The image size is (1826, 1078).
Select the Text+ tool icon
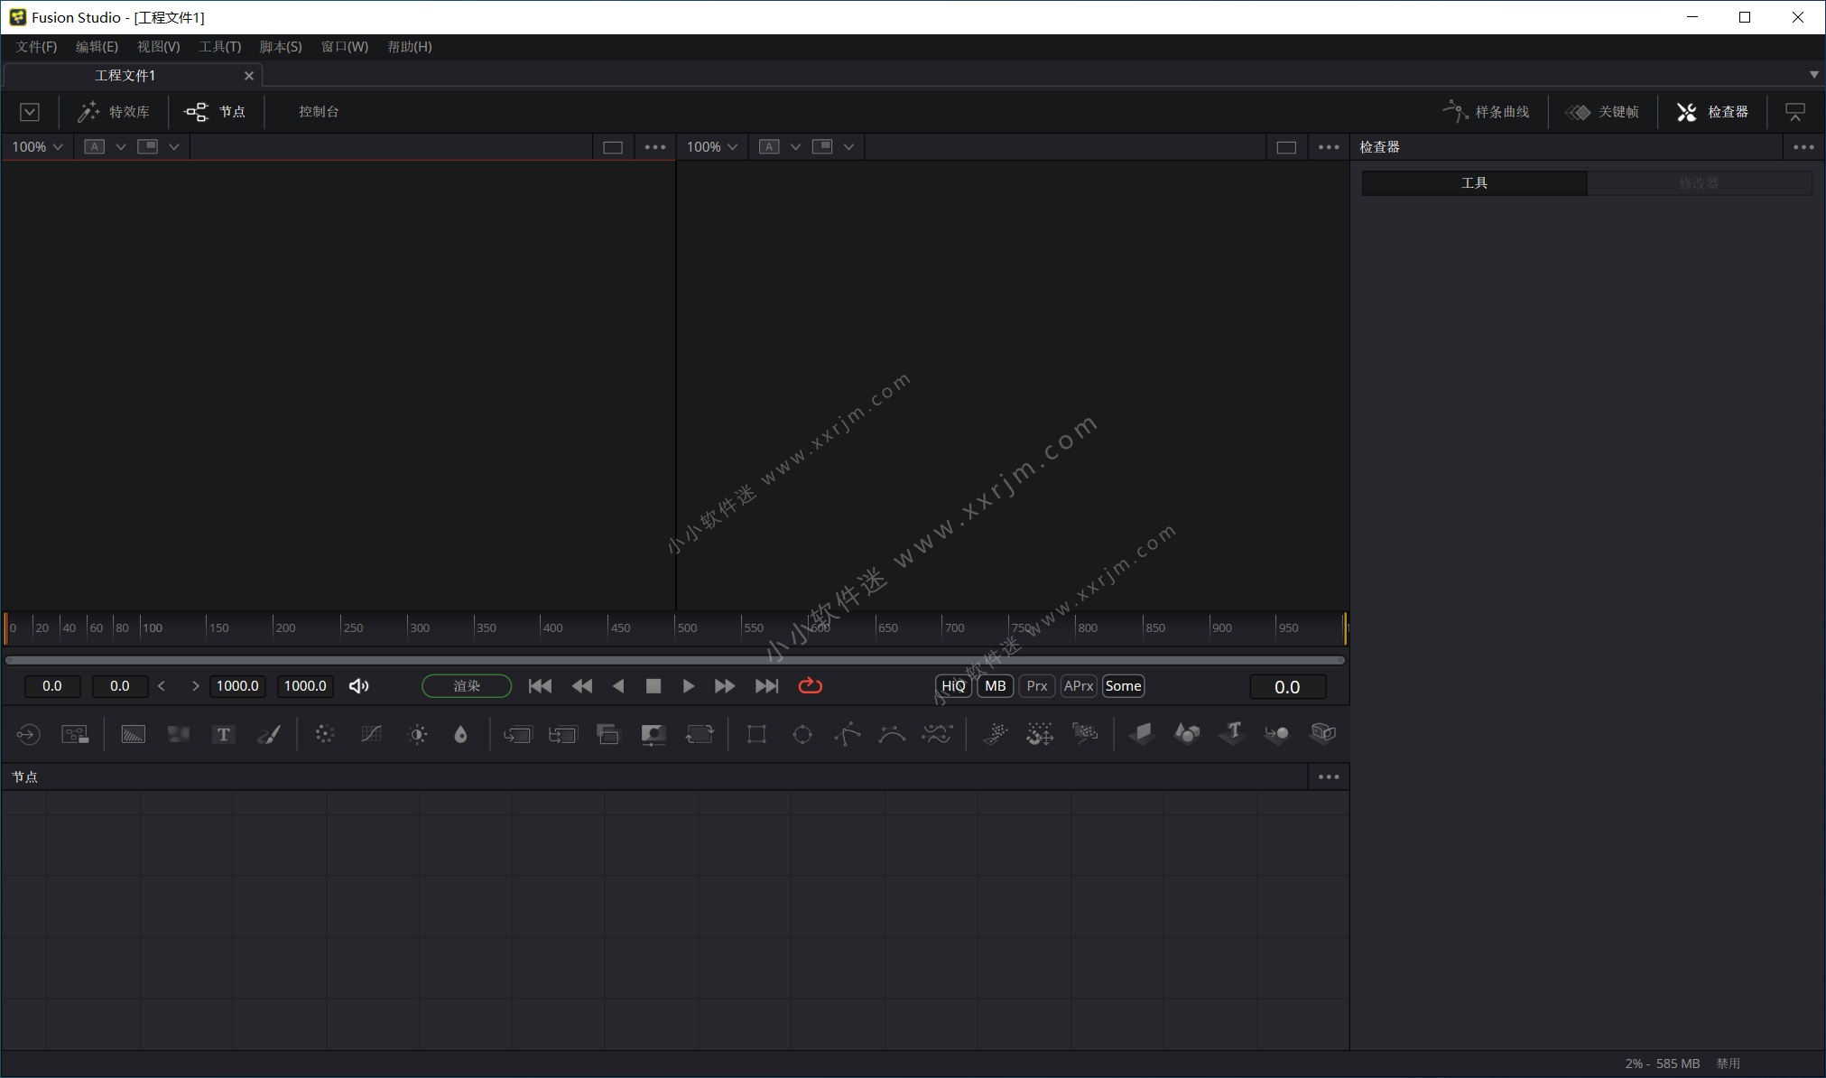pyautogui.click(x=223, y=734)
